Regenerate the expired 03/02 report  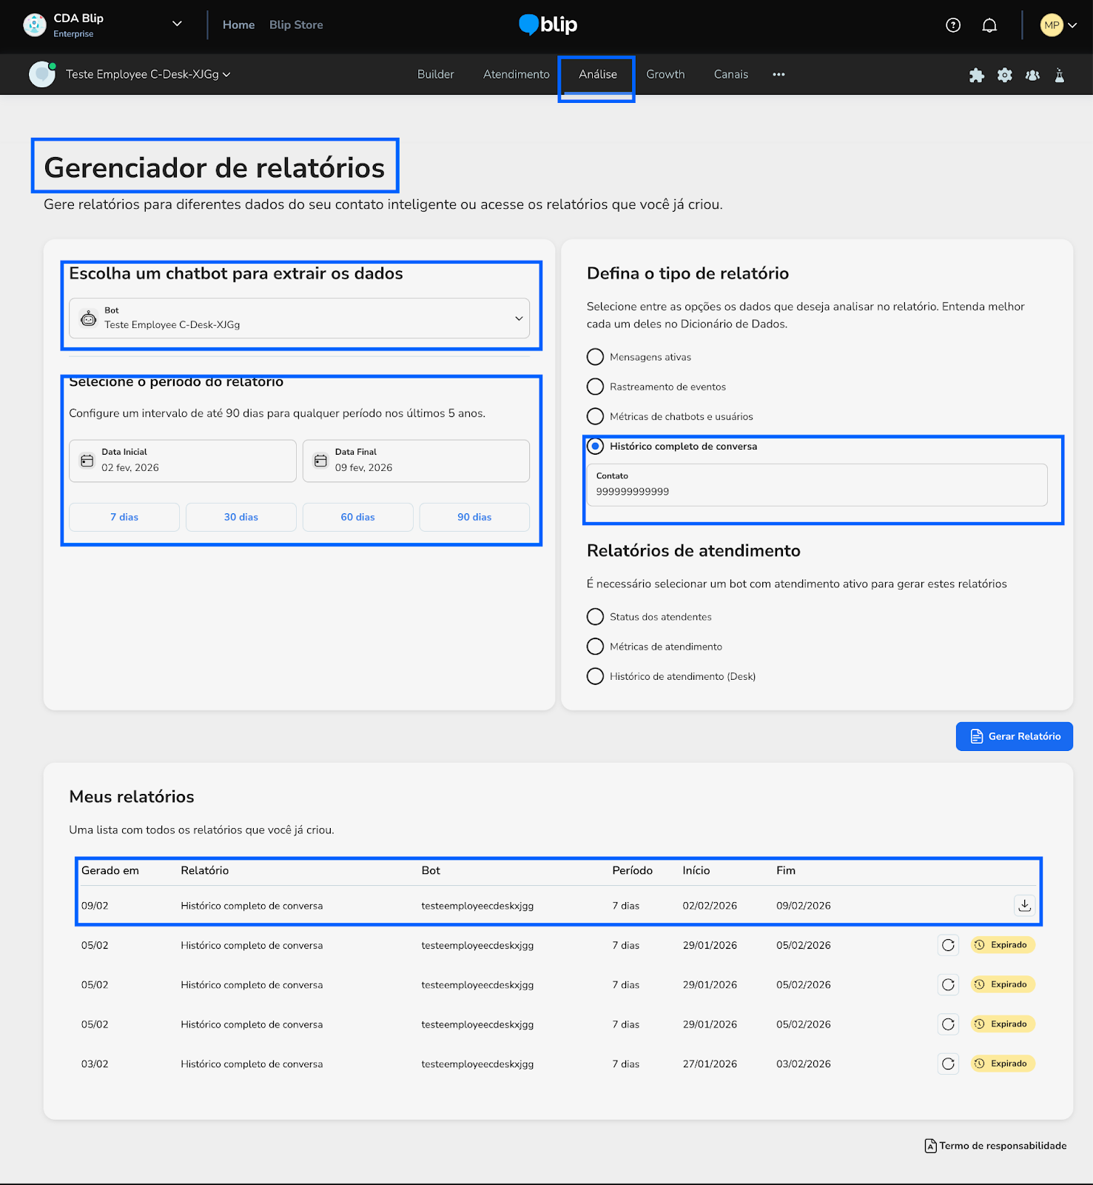(x=948, y=1064)
